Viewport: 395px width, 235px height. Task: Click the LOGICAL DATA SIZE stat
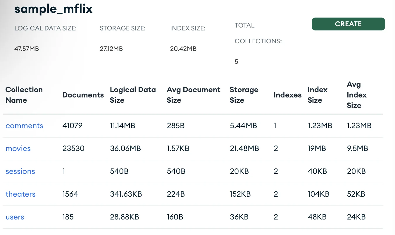[x=45, y=28]
